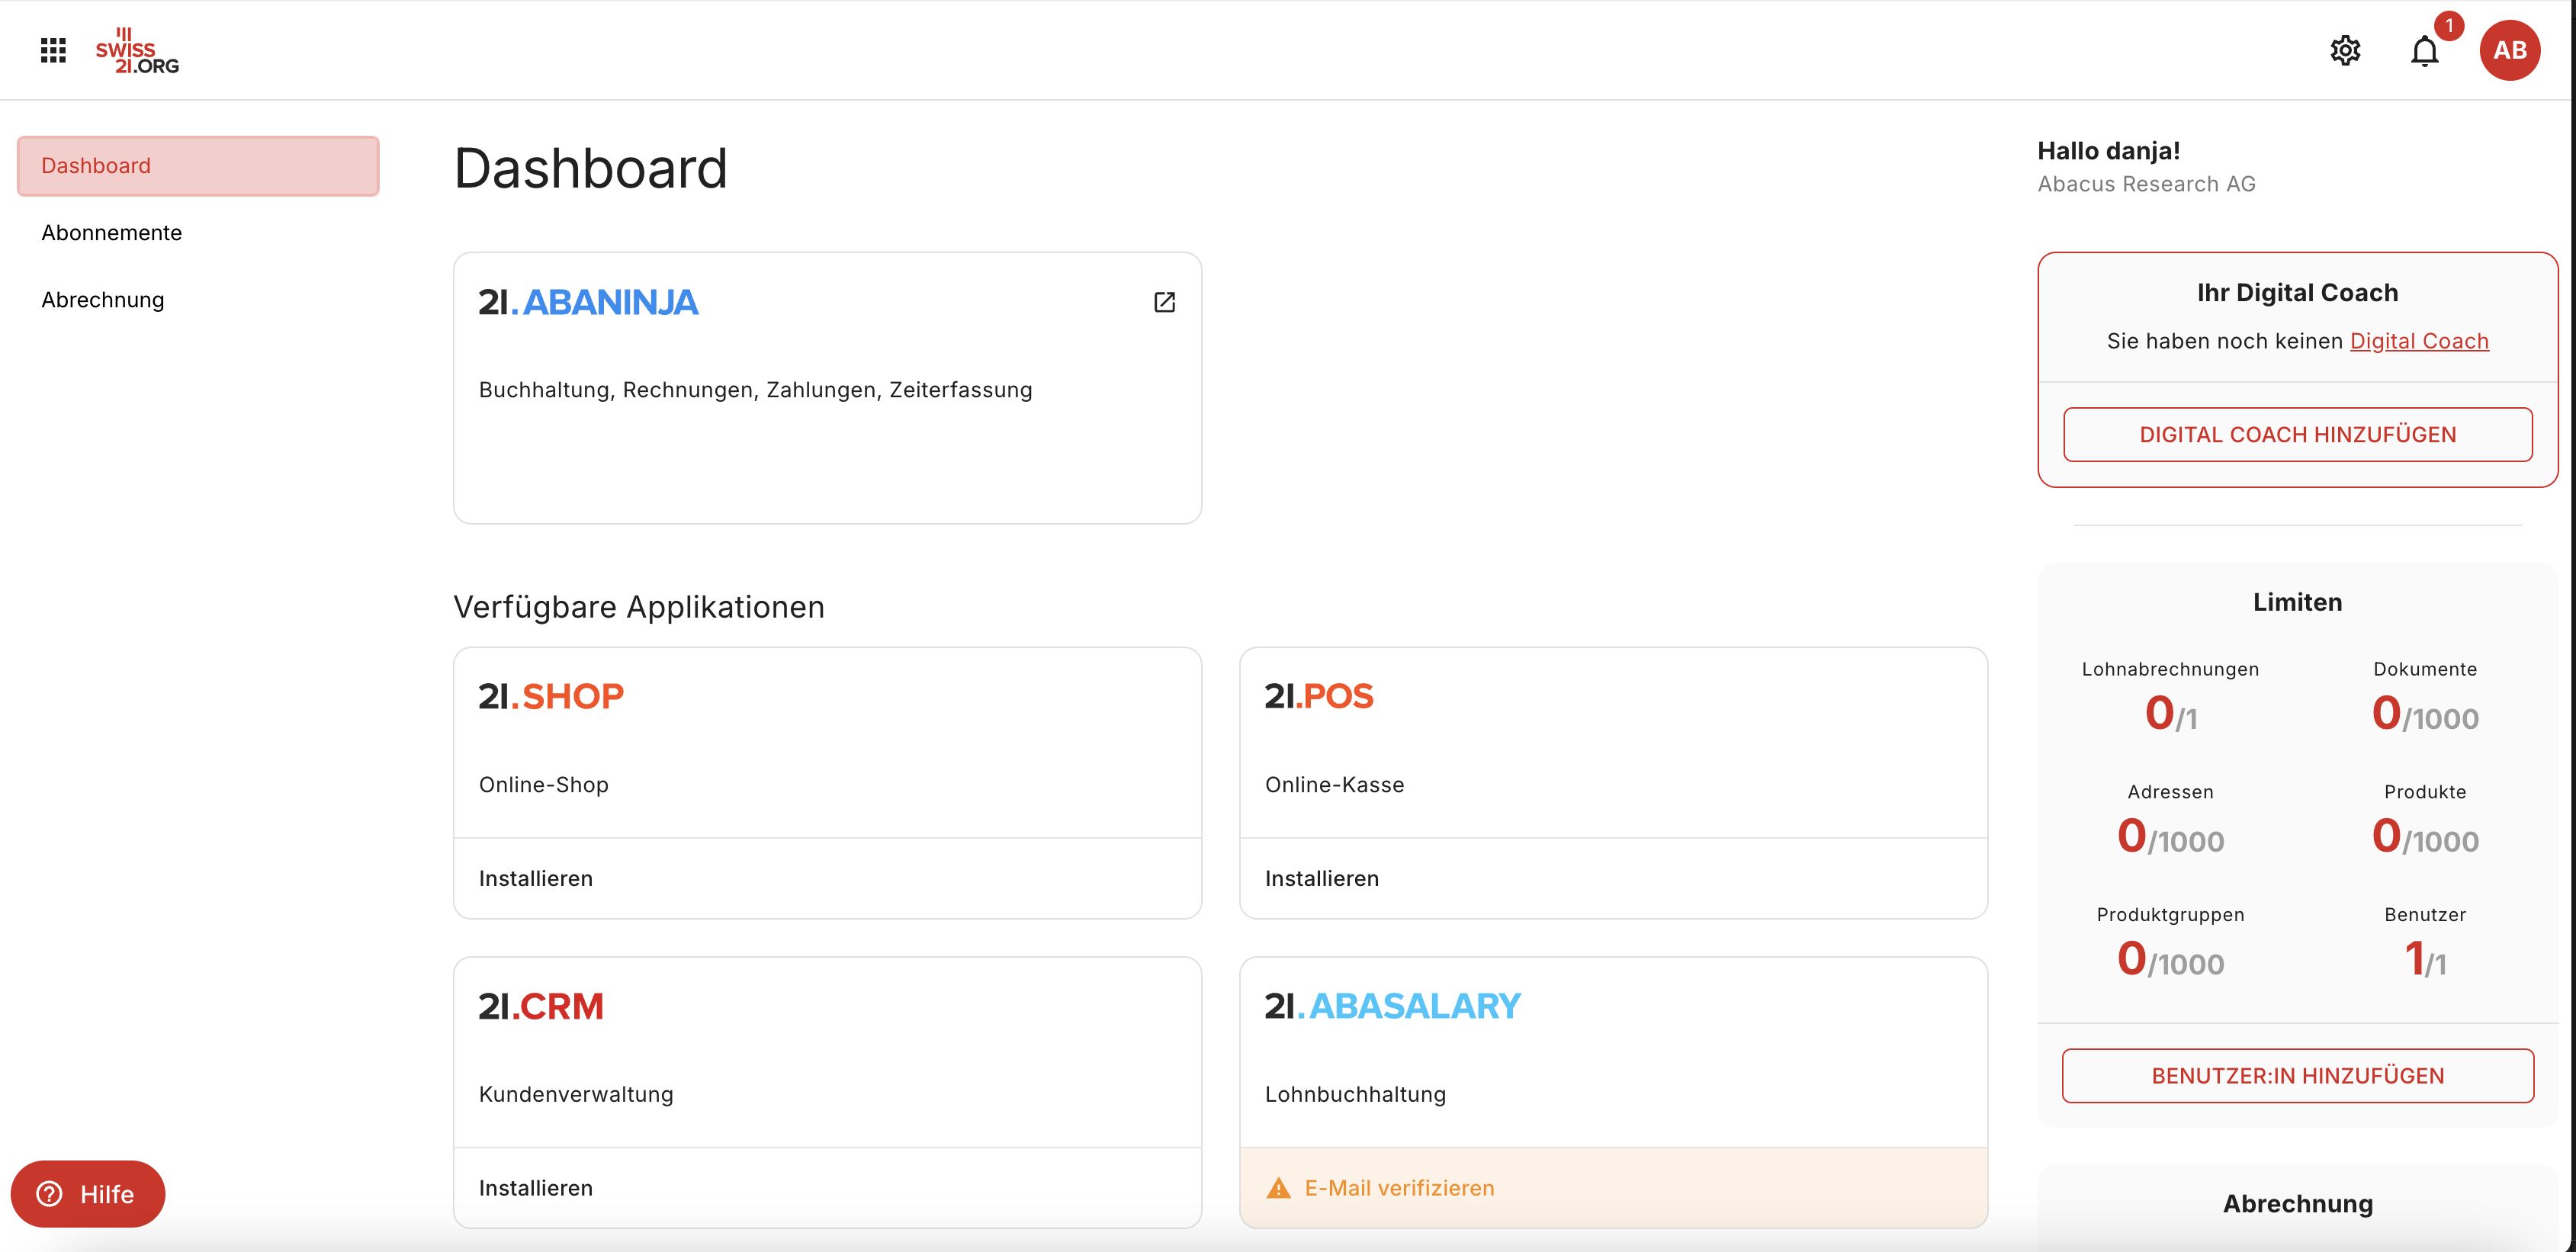Follow the Digital Coach link

[x=2419, y=341]
